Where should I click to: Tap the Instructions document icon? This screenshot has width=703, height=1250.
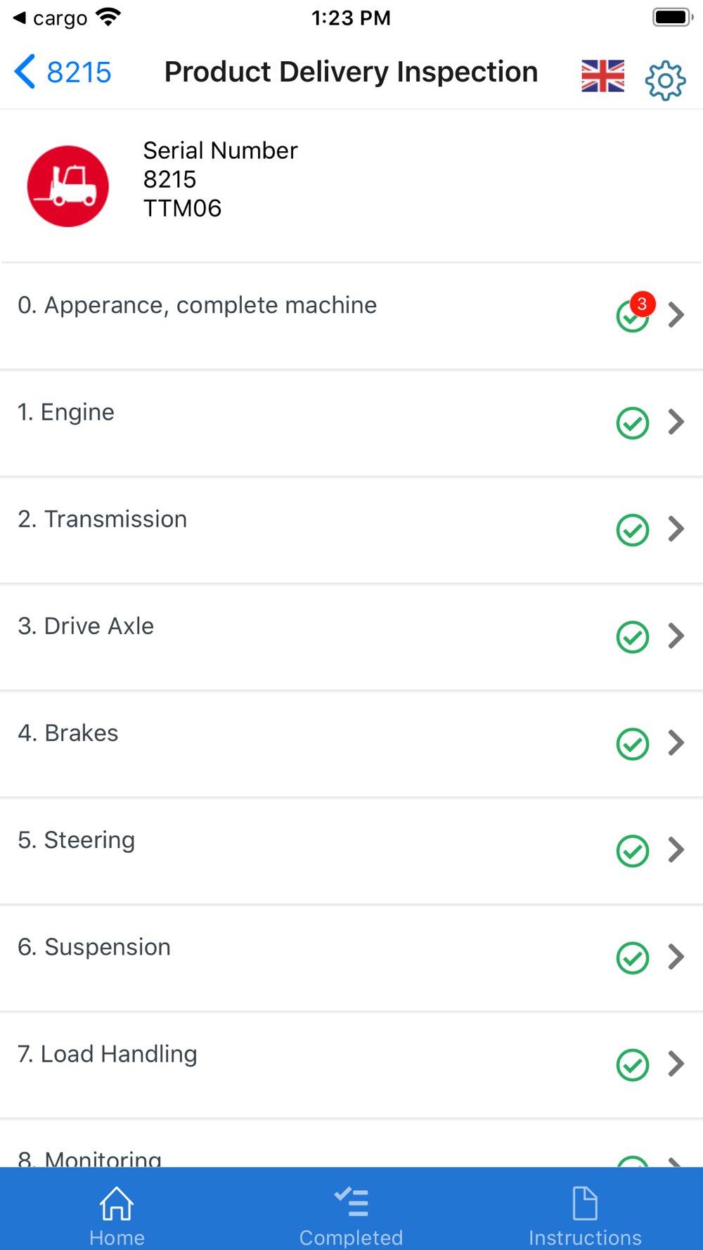(585, 1204)
